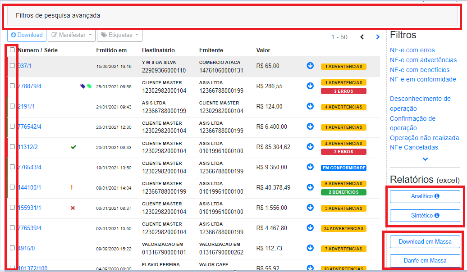Select checkbox for NF-e 776542/4

(12, 126)
